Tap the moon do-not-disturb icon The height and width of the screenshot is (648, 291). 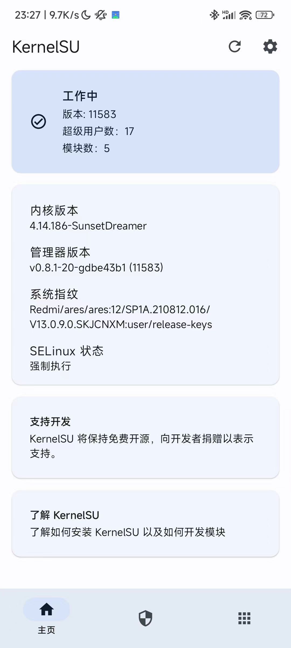pos(86,15)
